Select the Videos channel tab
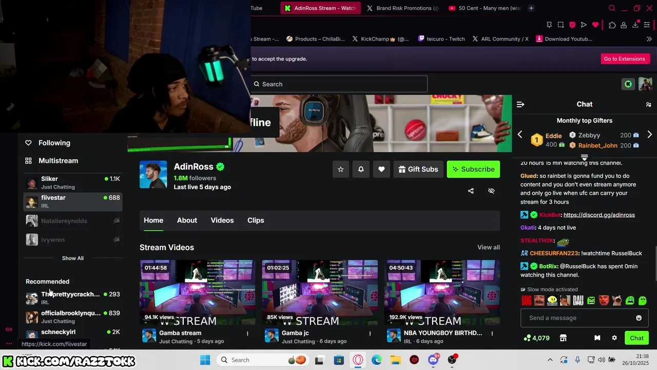Image resolution: width=657 pixels, height=370 pixels. (222, 220)
